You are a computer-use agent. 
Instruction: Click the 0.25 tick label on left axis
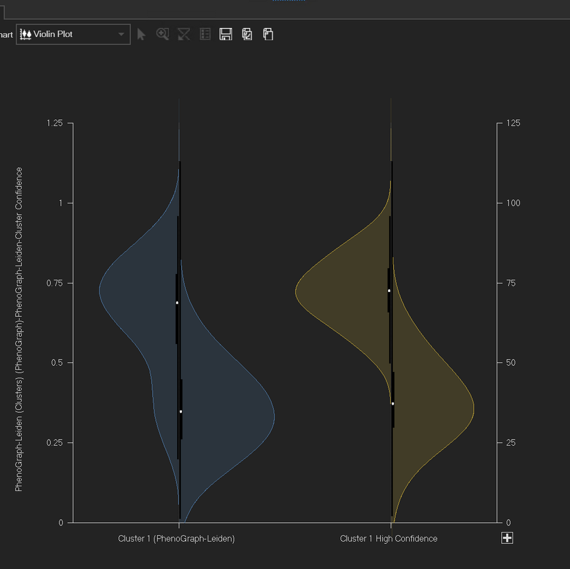[55, 442]
